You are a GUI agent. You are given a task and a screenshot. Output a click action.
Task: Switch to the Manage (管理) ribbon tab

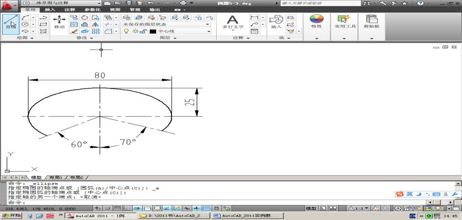[135, 10]
